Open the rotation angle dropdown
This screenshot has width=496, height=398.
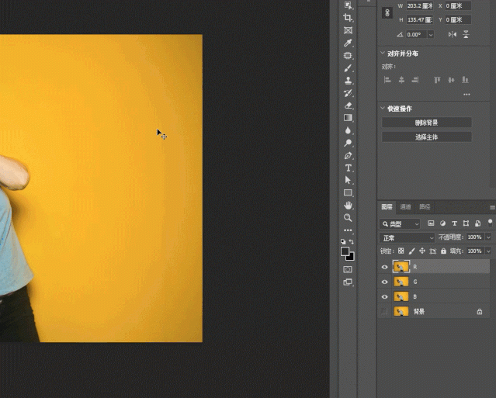coord(431,34)
